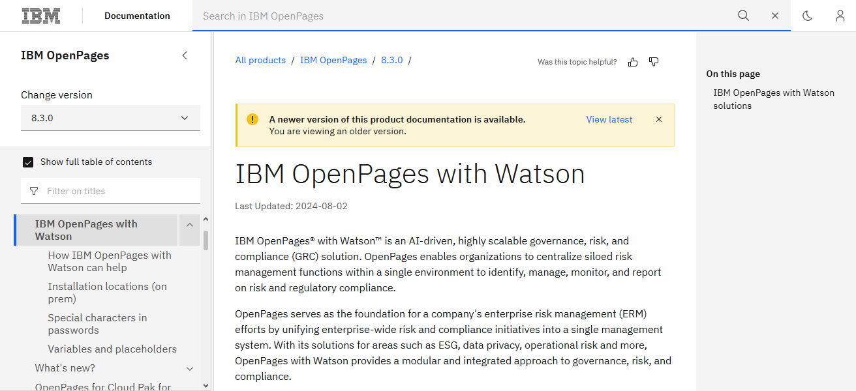Mark topic helpful with thumbs up
The height and width of the screenshot is (391, 856).
pyautogui.click(x=632, y=61)
